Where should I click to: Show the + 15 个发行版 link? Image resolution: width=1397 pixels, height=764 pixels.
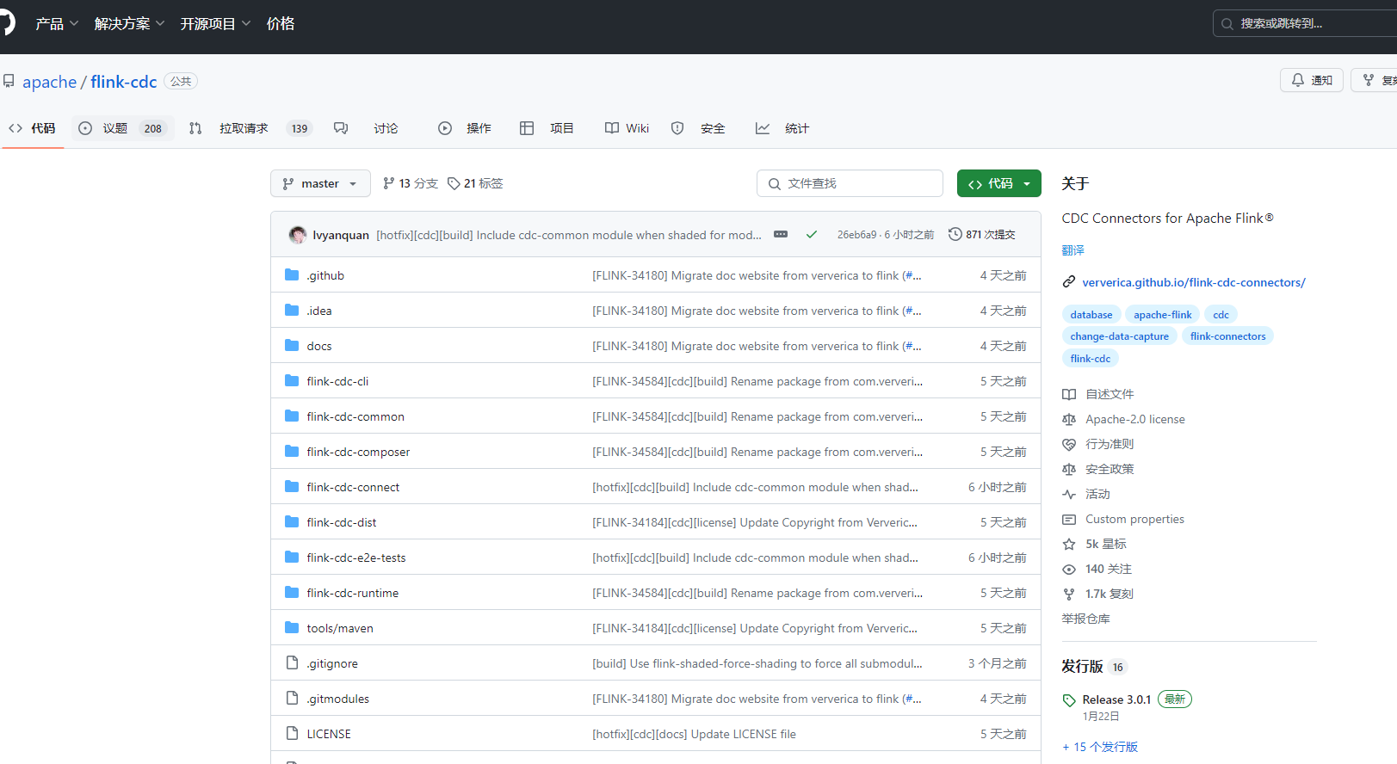point(1100,747)
